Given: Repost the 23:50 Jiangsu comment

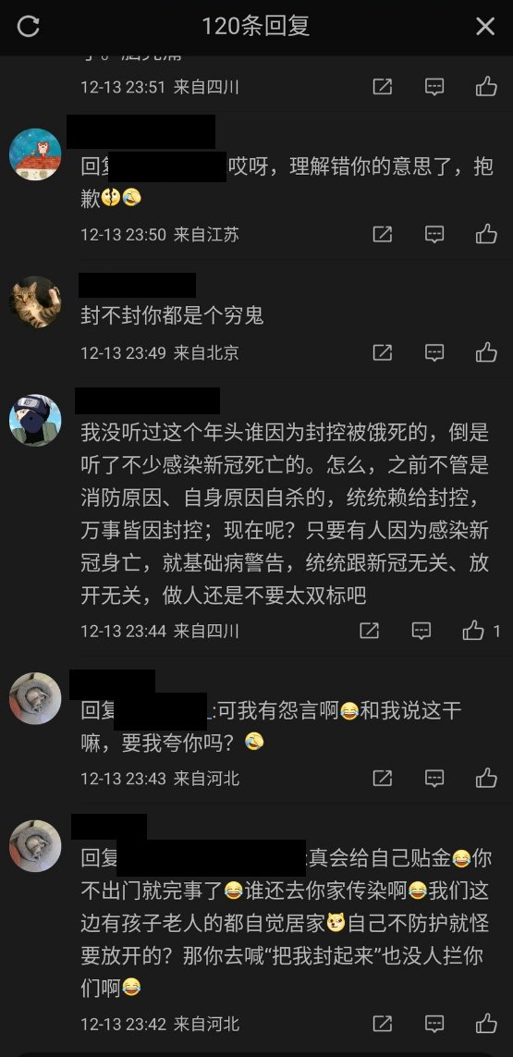Looking at the screenshot, I should click(383, 235).
